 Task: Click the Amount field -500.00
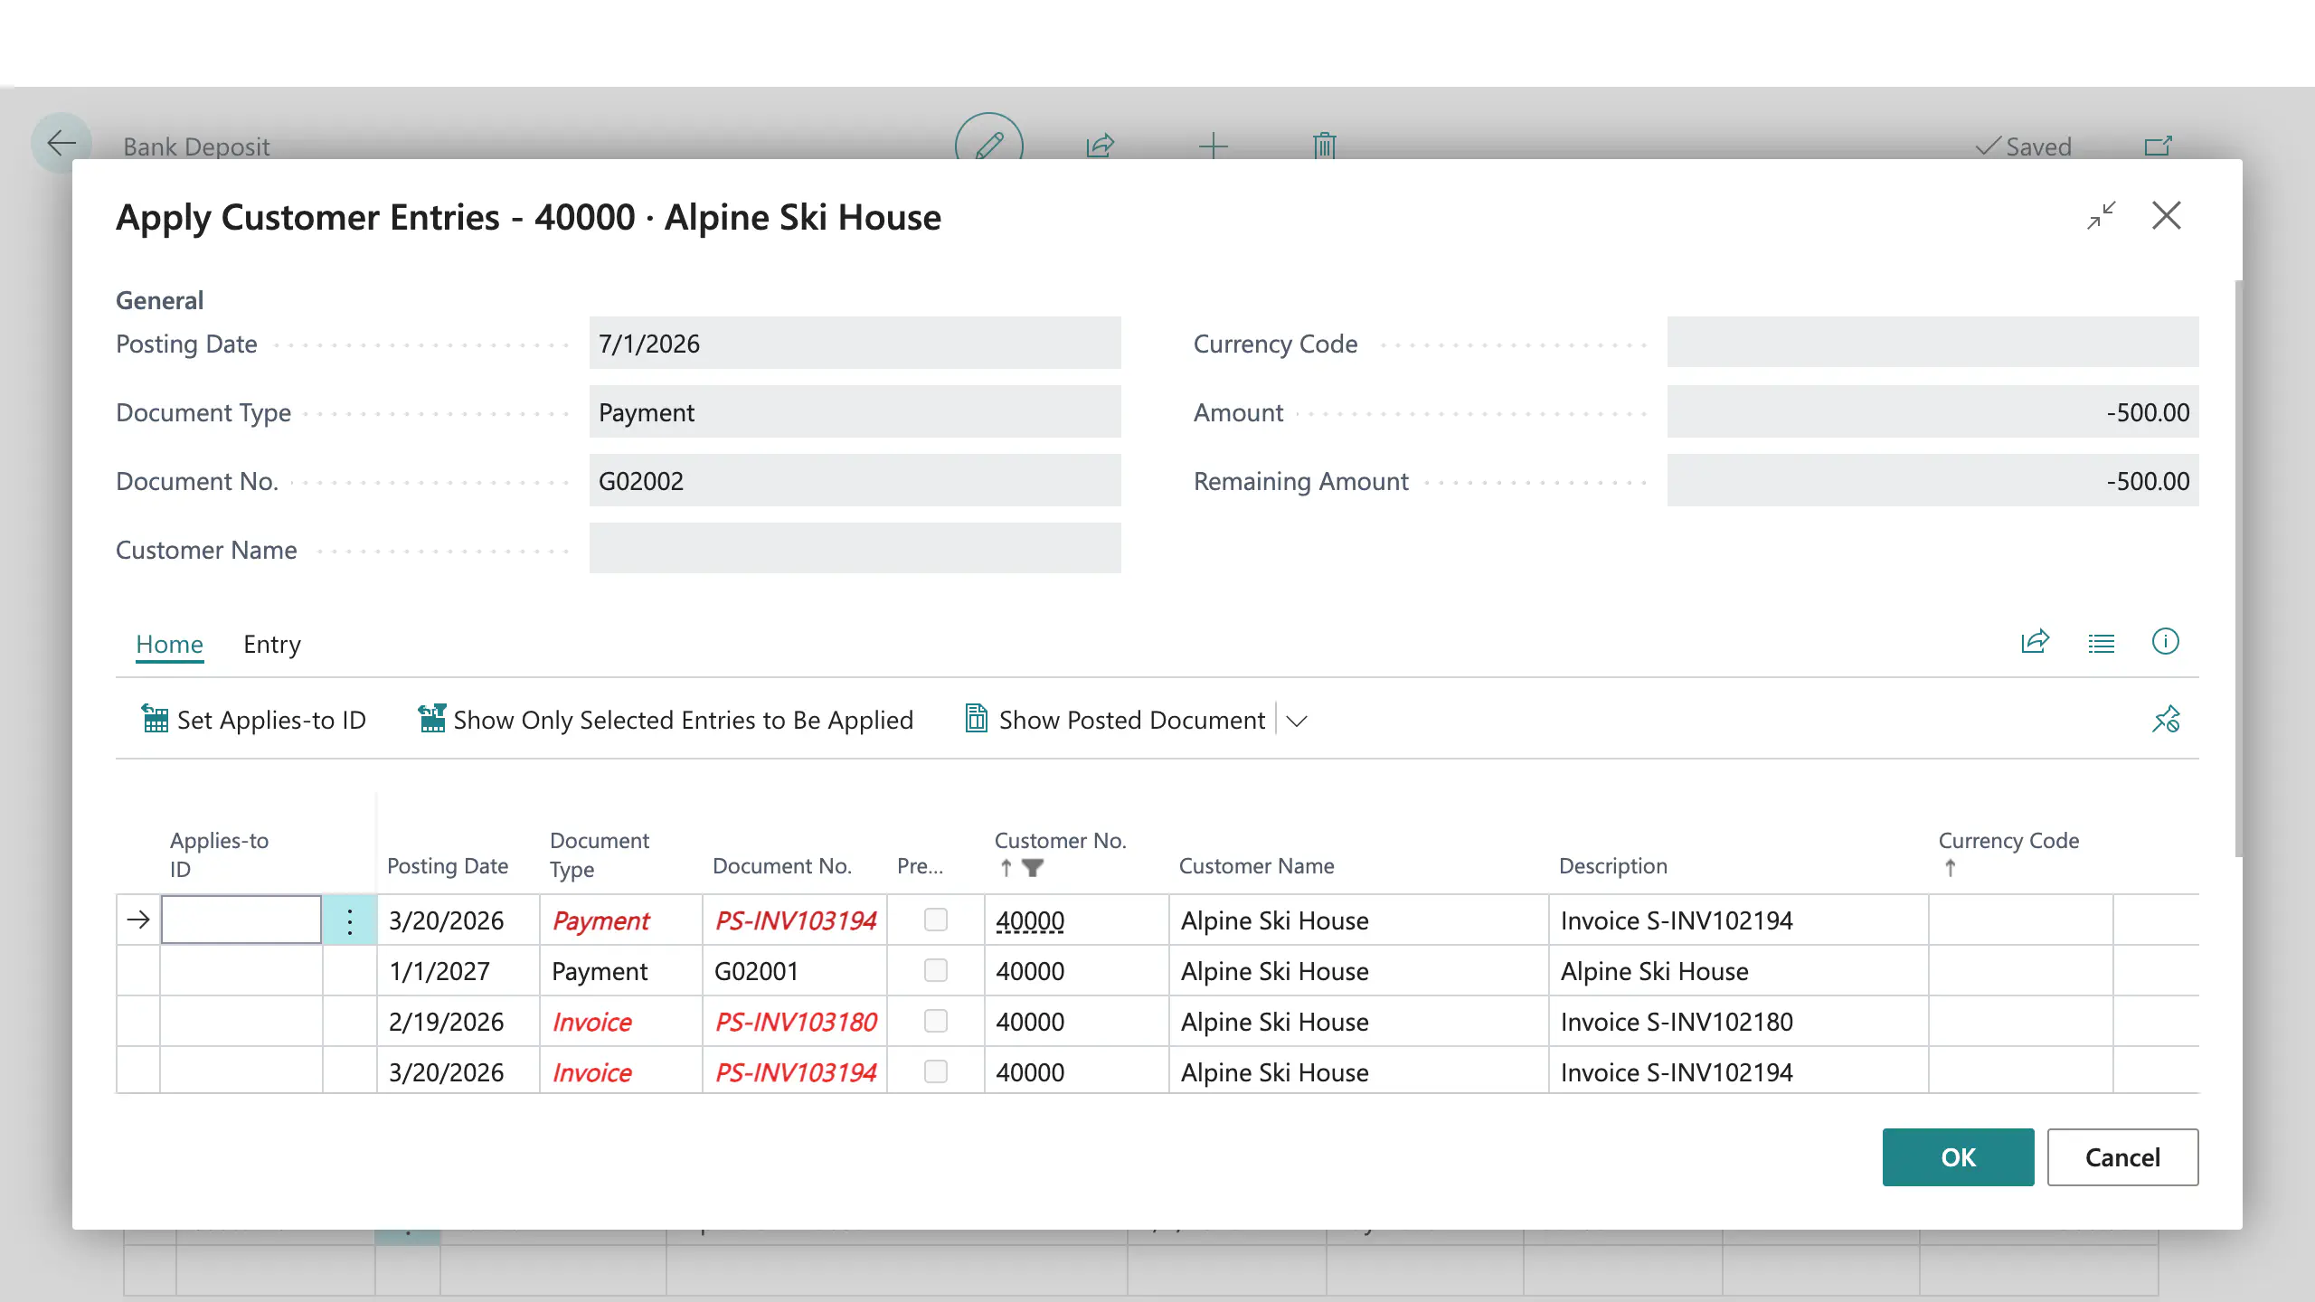coord(1932,412)
